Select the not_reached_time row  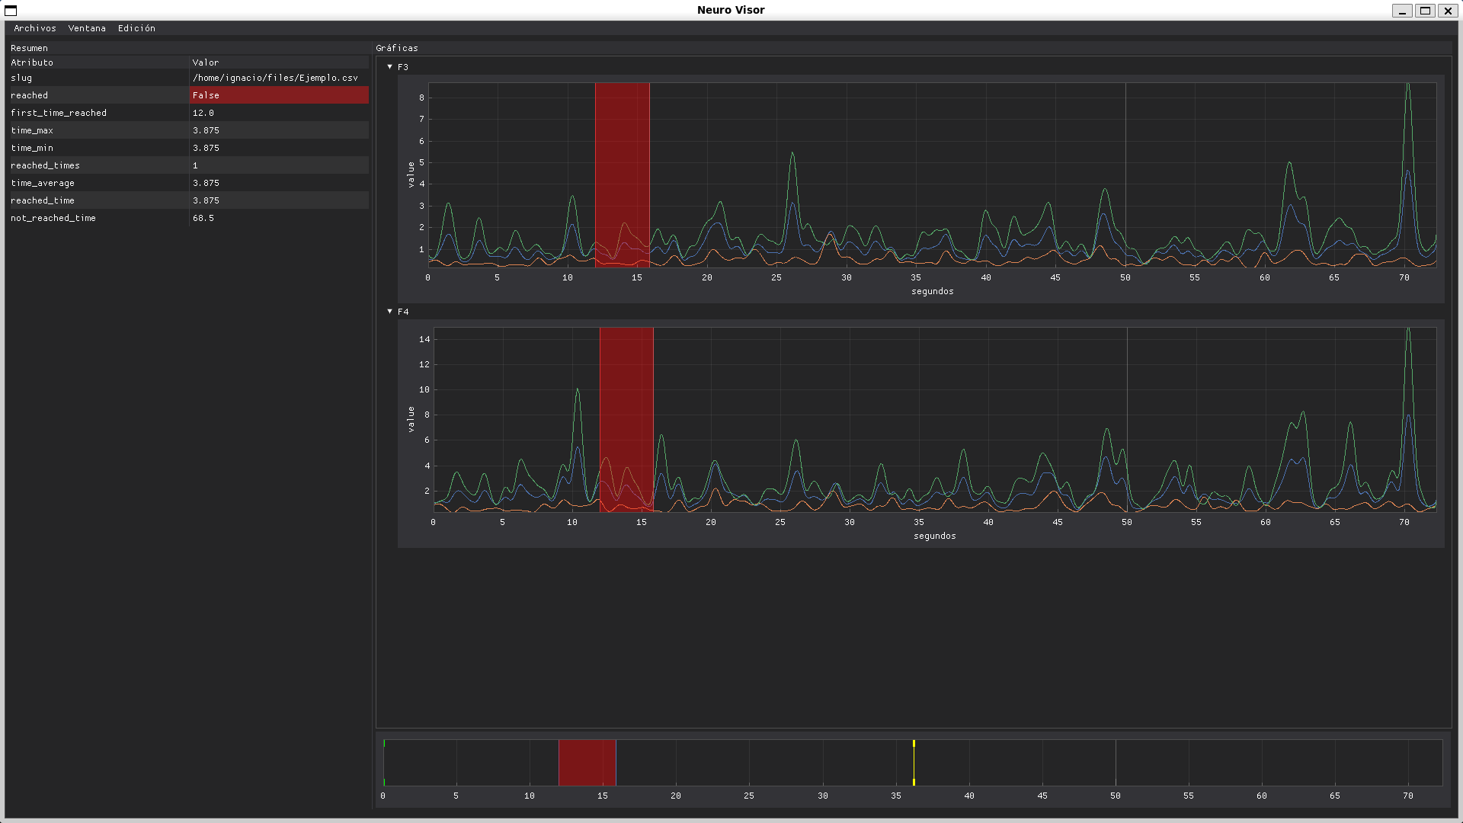click(53, 218)
